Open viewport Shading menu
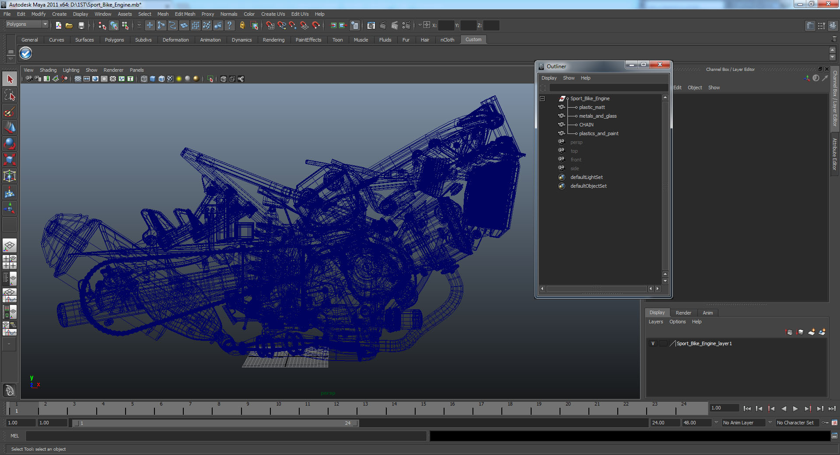The image size is (840, 455). tap(48, 70)
